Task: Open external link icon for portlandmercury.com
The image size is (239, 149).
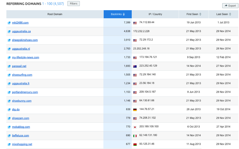Action: (x=9, y=92)
